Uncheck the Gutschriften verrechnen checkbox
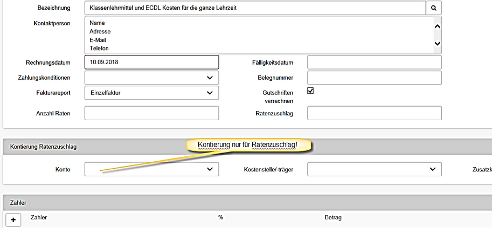Image resolution: width=492 pixels, height=228 pixels. (310, 91)
